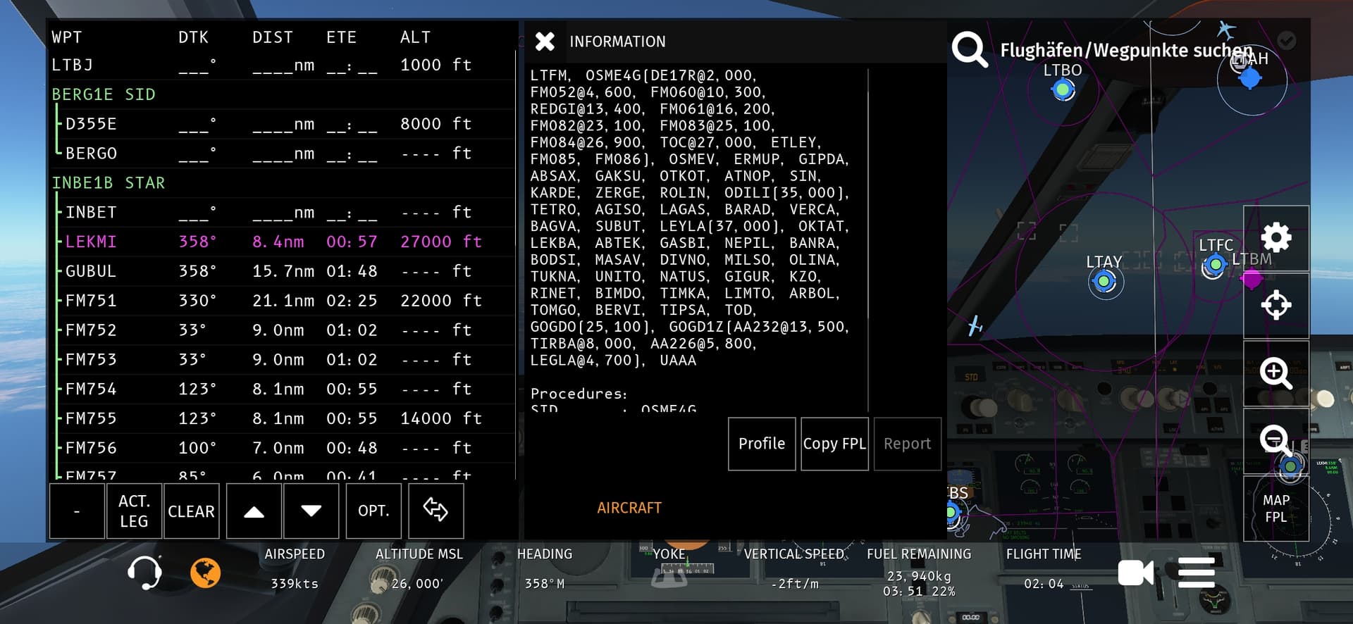
Task: Toggle the MAP FPL view button
Action: point(1276,508)
